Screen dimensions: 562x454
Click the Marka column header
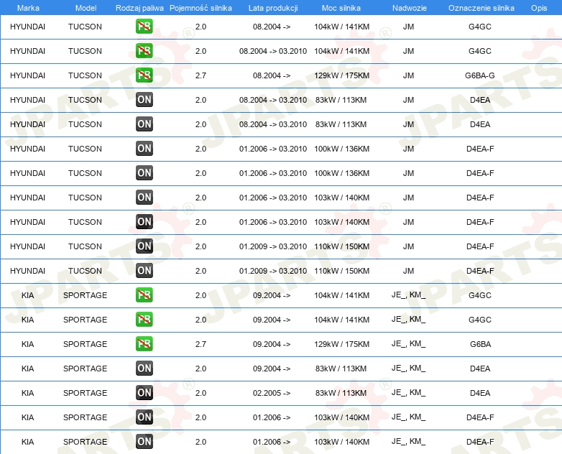[x=28, y=8]
